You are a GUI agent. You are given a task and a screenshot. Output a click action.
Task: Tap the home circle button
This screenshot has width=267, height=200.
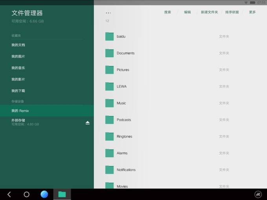click(x=27, y=194)
